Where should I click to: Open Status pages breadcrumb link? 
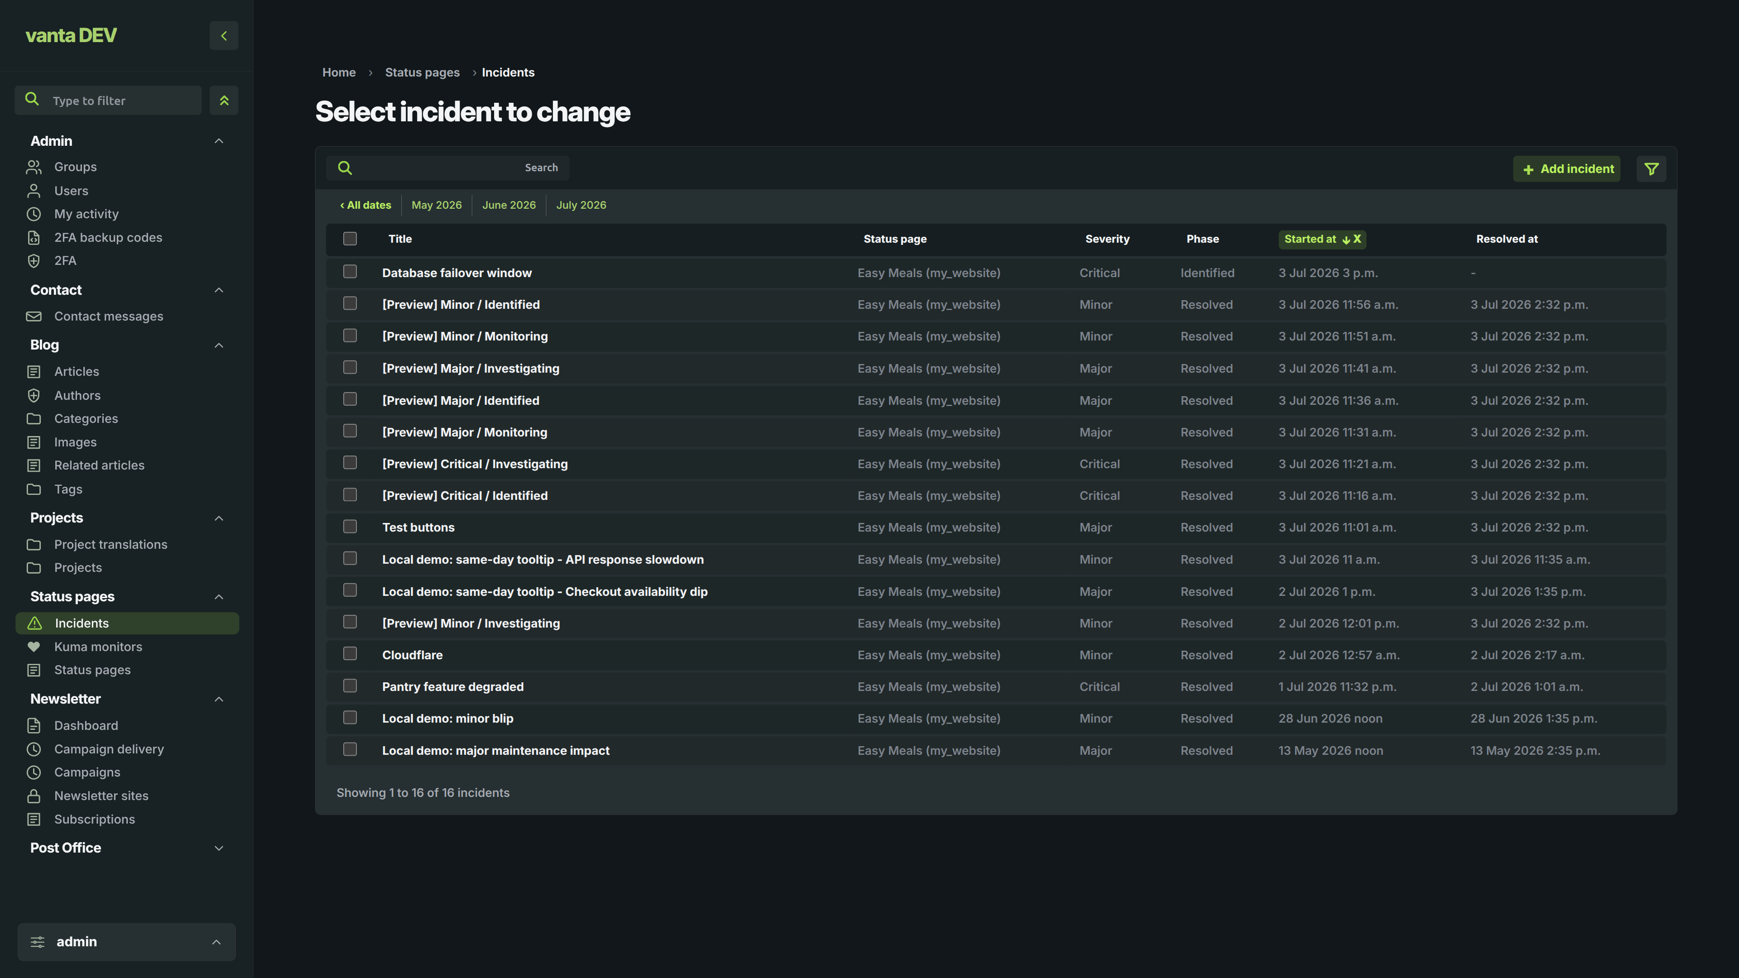coord(422,72)
